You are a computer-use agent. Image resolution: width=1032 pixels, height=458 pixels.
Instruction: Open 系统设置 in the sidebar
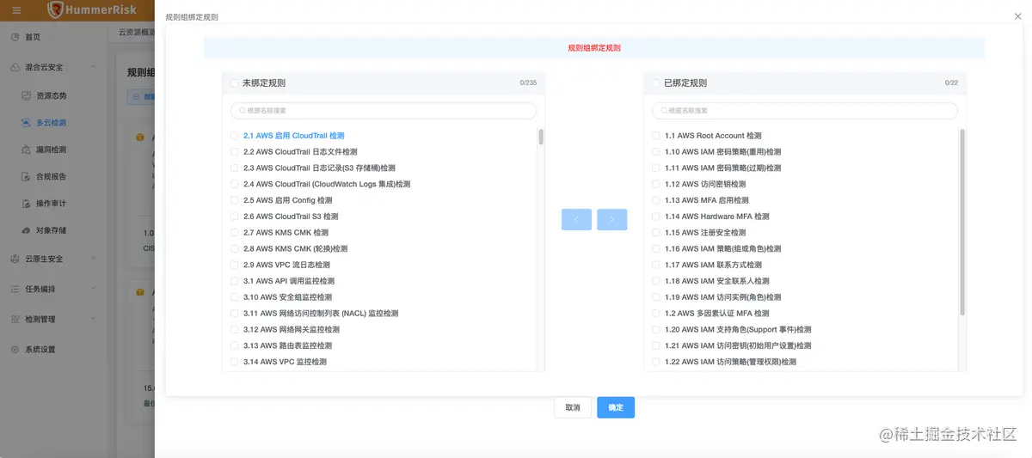[x=40, y=350]
